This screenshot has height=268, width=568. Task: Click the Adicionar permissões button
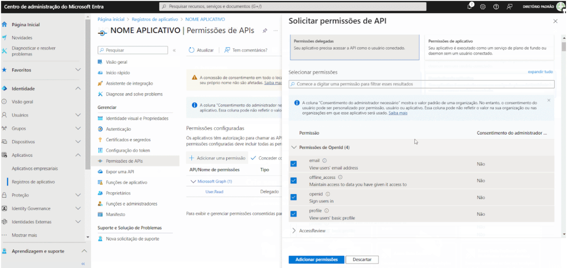[x=316, y=259]
